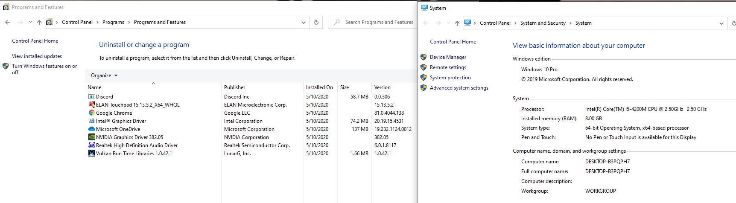The image size is (736, 203).
Task: Expand the System window address bar dropdown
Action: click(x=721, y=23)
